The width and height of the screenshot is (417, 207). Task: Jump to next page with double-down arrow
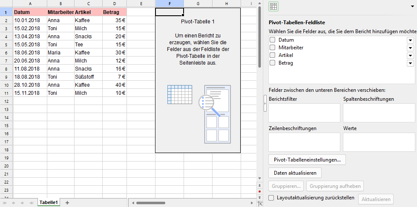pos(259,197)
